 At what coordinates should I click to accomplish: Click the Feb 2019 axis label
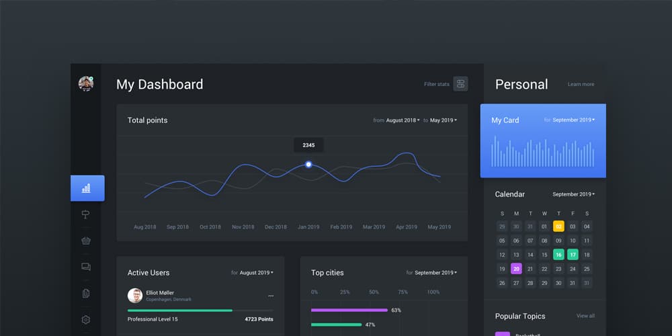click(x=341, y=227)
